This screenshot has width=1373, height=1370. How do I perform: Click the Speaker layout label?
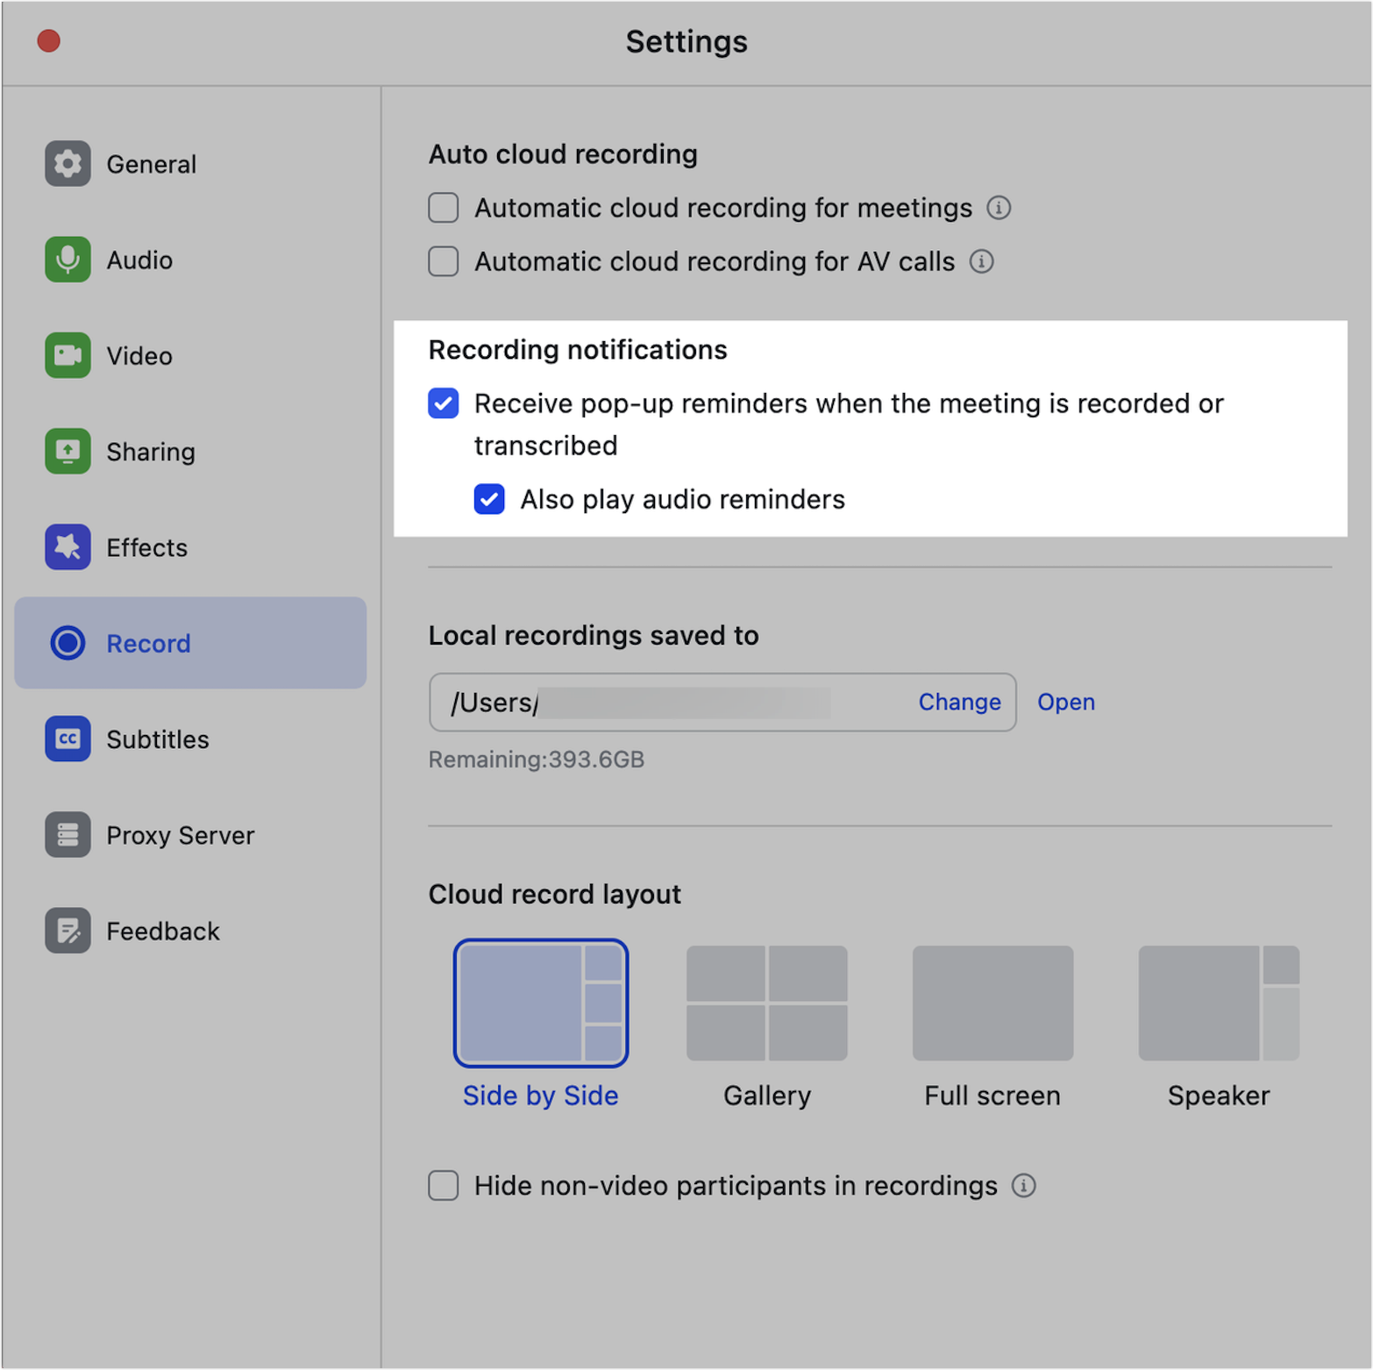point(1219,1095)
